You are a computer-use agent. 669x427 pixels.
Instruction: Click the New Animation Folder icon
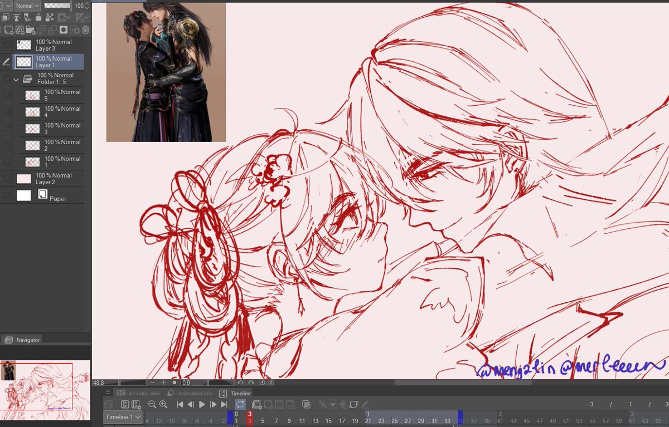tap(256, 405)
